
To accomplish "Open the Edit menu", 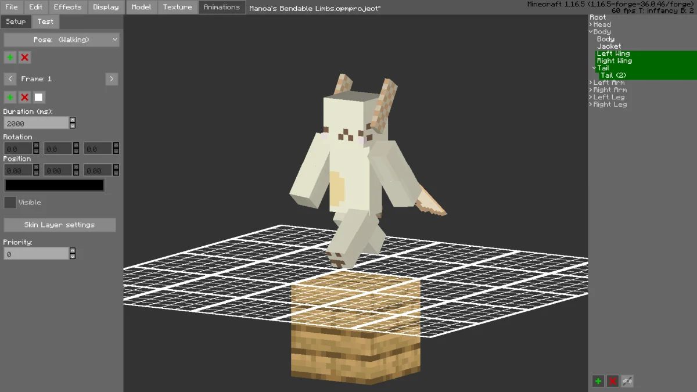I will [36, 7].
